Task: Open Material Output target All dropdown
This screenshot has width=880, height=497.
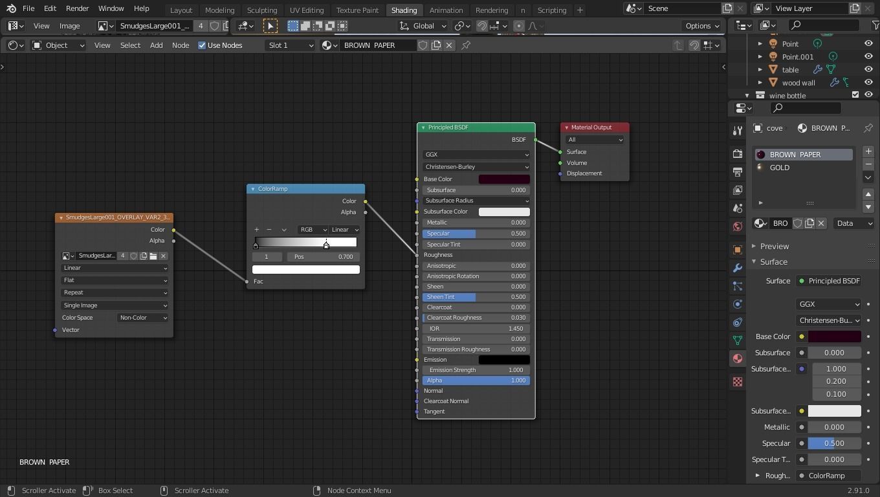Action: [595, 140]
